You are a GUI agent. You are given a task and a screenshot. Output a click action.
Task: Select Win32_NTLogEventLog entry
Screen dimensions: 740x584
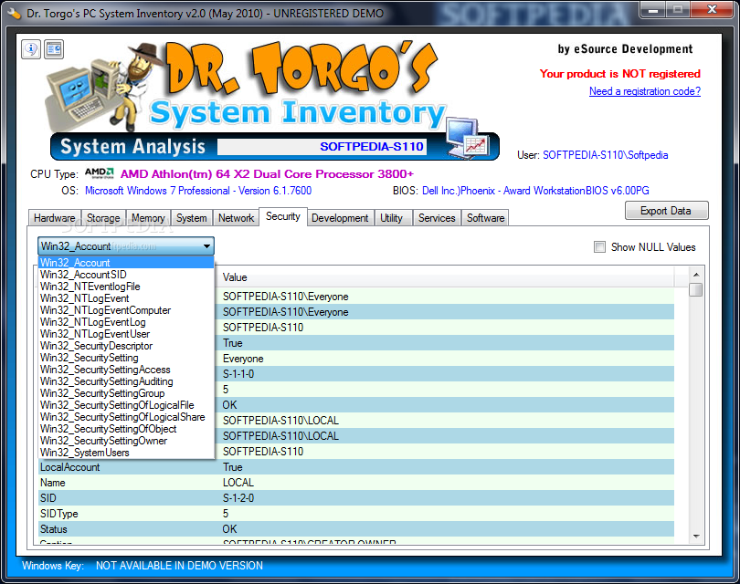tap(126, 322)
